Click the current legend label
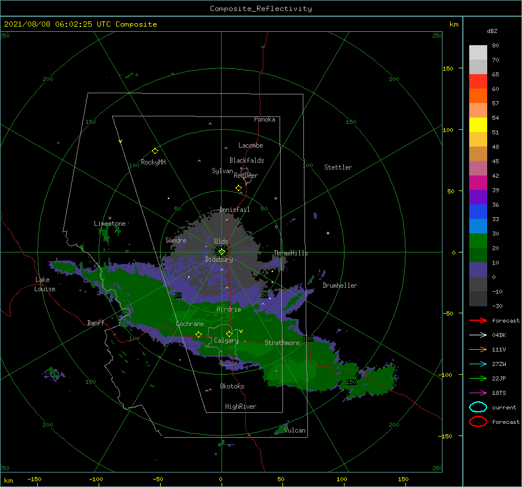Screen dimensions: 522x487 pos(504,408)
